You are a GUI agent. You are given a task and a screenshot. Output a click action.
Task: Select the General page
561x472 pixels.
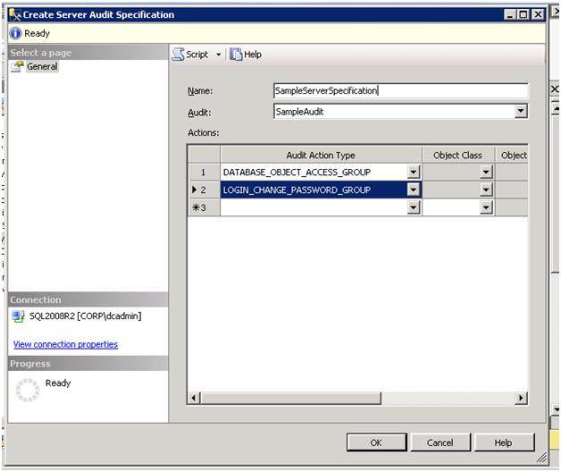(x=42, y=67)
